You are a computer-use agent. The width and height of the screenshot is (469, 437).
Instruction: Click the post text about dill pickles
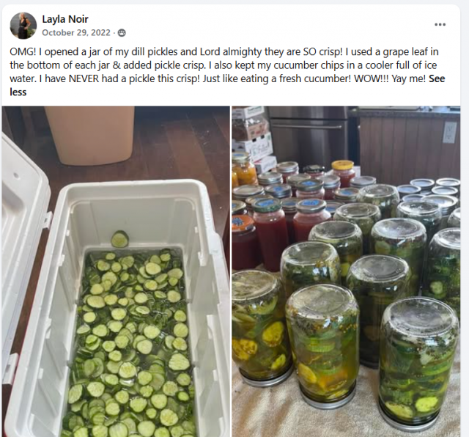(227, 72)
